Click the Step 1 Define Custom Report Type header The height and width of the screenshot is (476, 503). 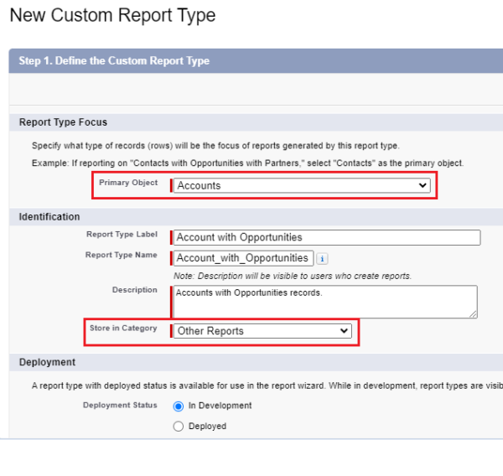[114, 61]
